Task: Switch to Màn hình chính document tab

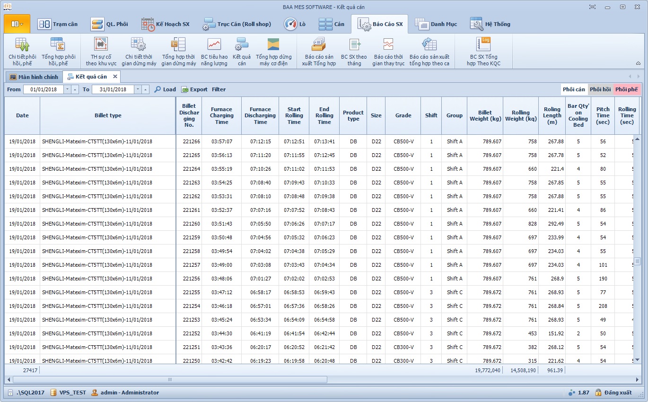Action: (x=34, y=77)
